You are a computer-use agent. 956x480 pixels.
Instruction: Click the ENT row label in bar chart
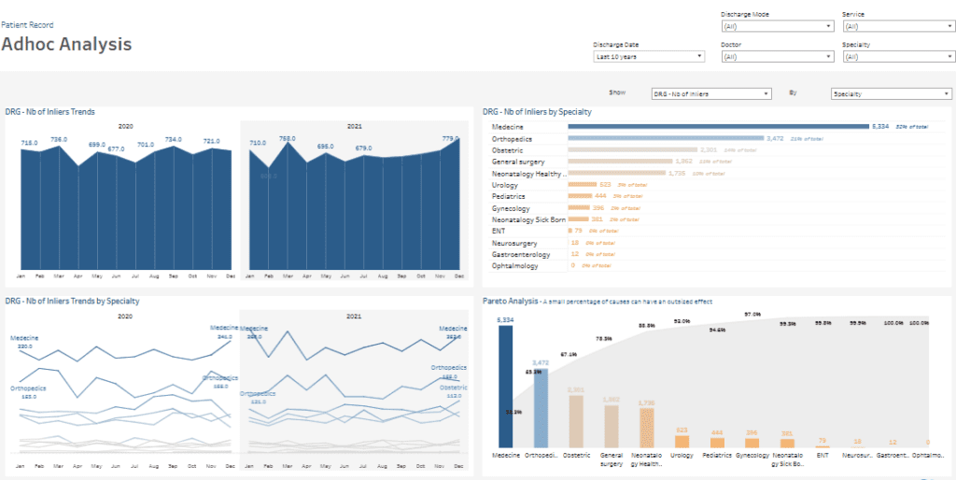click(x=499, y=232)
